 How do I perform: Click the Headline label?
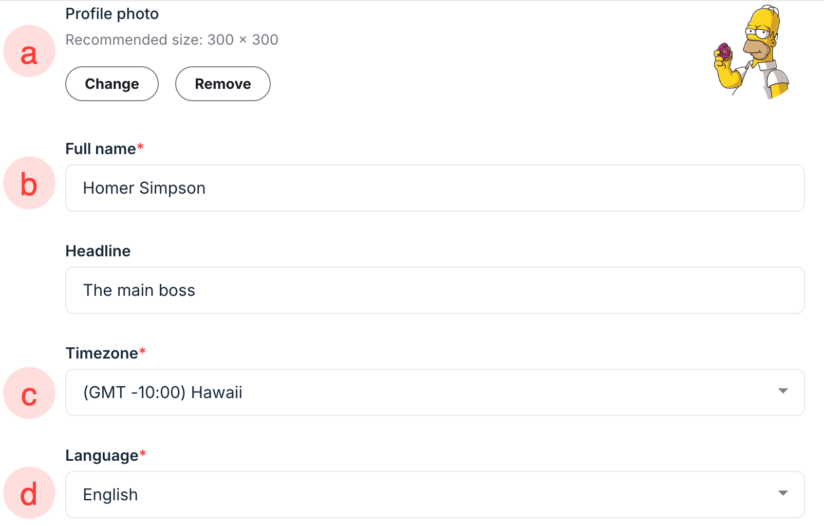tap(98, 251)
